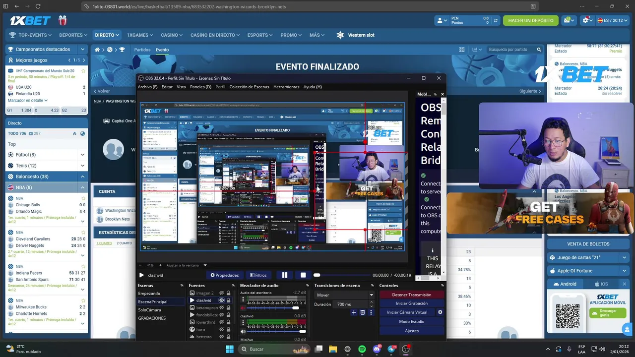This screenshot has width=635, height=357.
Task: Click Iniciar Grabación button
Action: (x=412, y=303)
